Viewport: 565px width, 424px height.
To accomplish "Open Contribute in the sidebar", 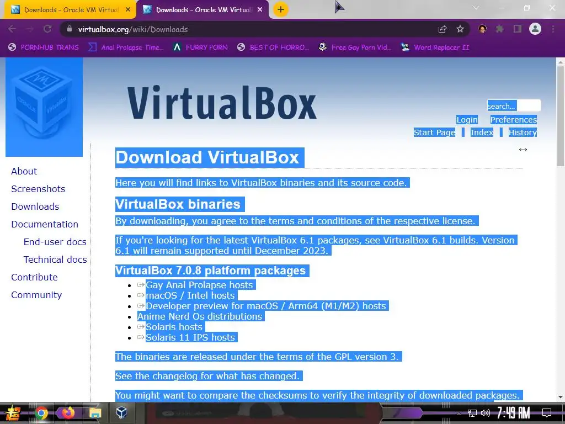I will [34, 277].
